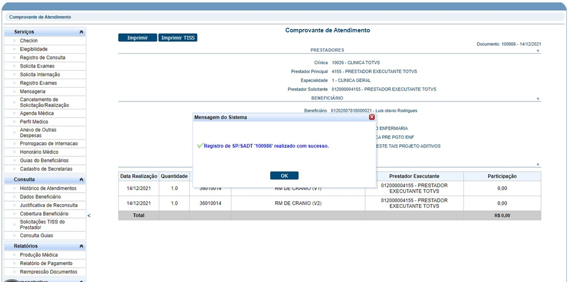Screen dimensions: 570x282
Task: Open Relatório de Pagamento
Action: [x=46, y=263]
